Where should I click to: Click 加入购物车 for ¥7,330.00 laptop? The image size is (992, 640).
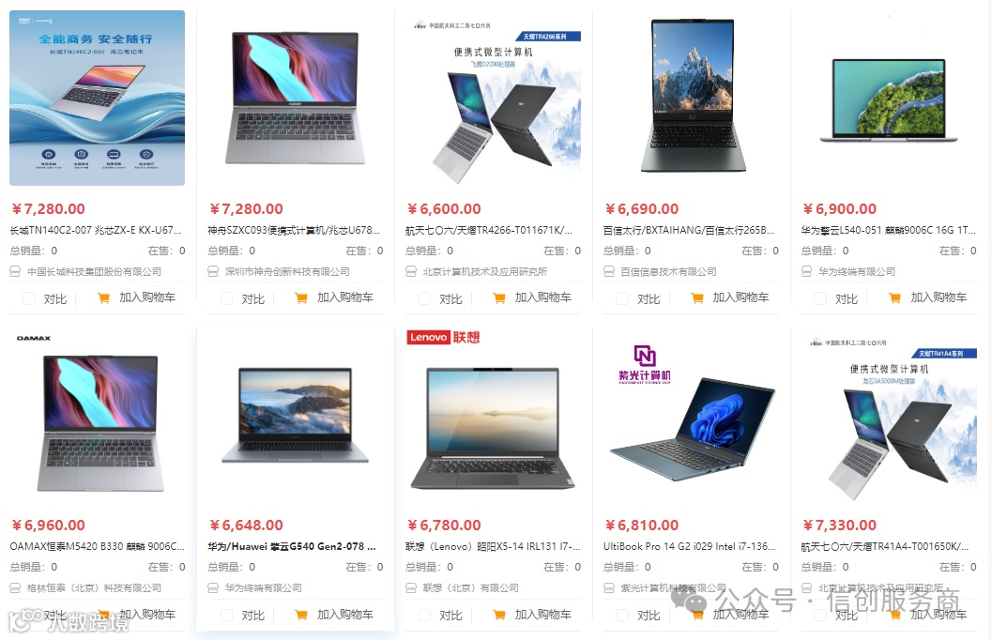(928, 614)
